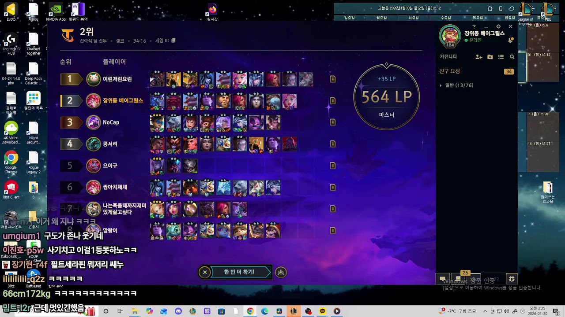Viewport: 565px width, 317px height.
Task: Click NoCap's player avatar
Action: (93, 122)
